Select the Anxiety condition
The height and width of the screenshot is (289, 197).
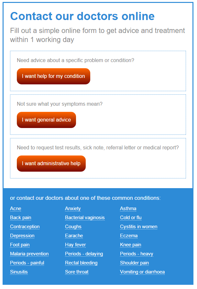tap(73, 209)
